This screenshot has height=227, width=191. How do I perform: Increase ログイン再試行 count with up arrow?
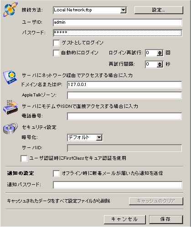pos(160,51)
